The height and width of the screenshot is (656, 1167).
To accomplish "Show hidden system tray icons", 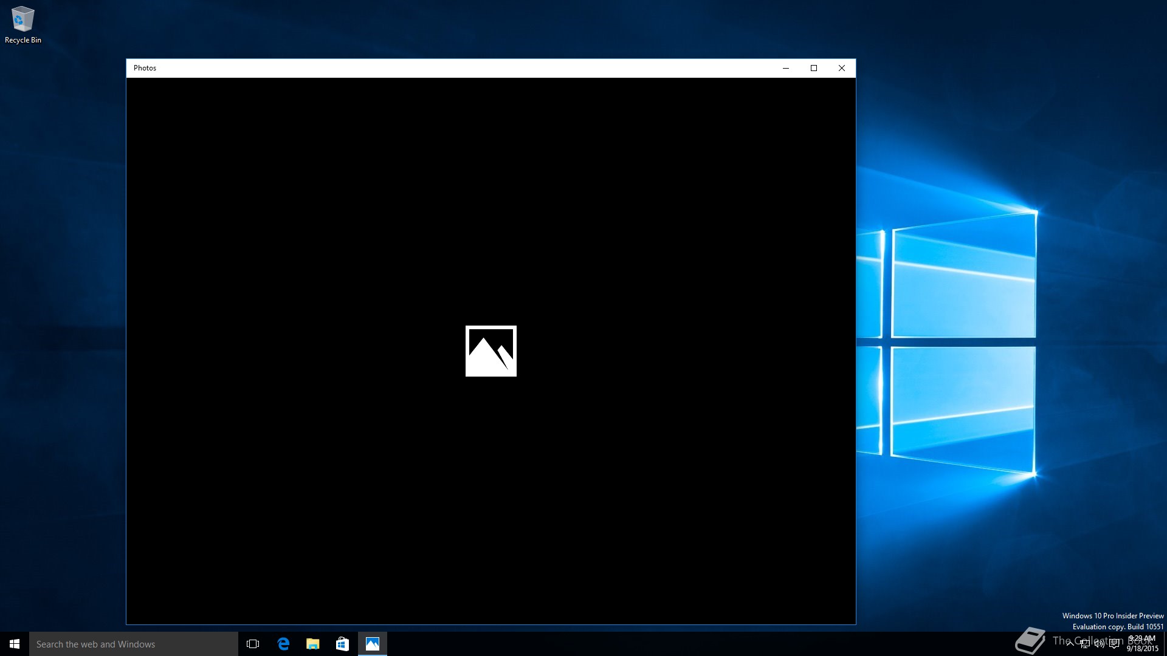I will point(1070,644).
